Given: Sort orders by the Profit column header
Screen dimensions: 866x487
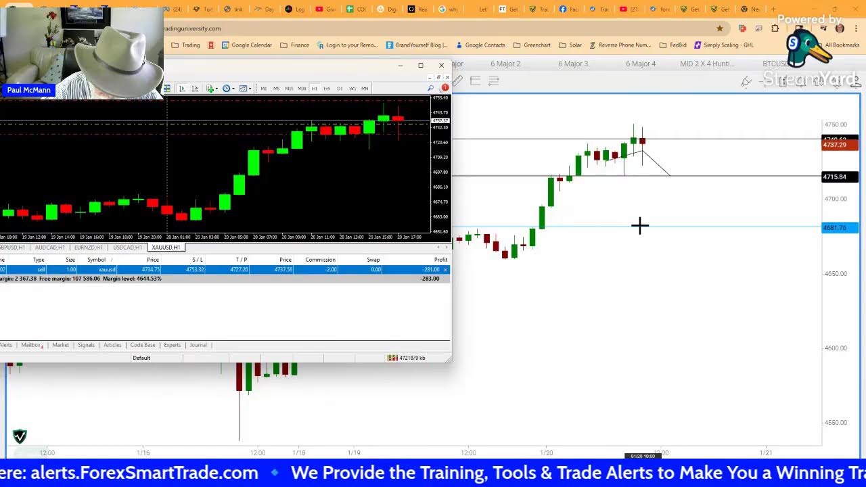Looking at the screenshot, I should (x=440, y=260).
